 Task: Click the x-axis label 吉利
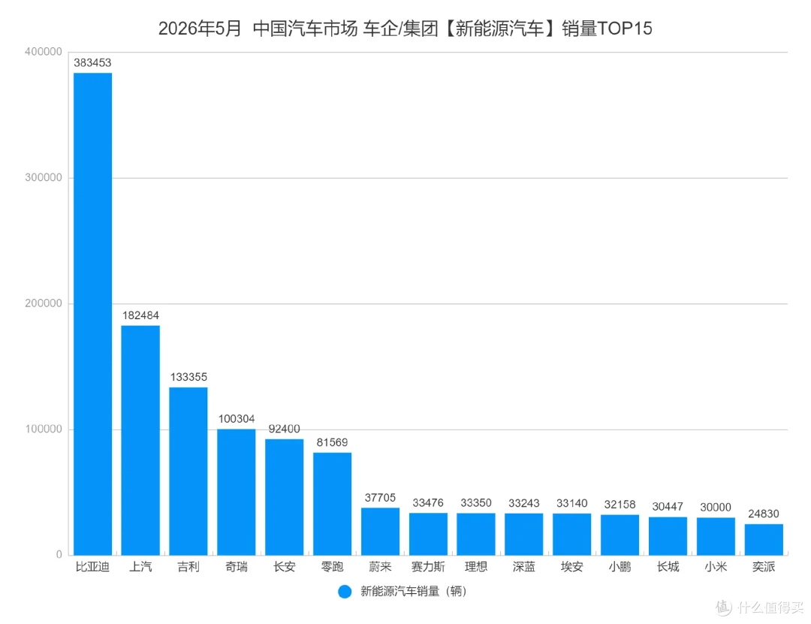[x=188, y=567]
